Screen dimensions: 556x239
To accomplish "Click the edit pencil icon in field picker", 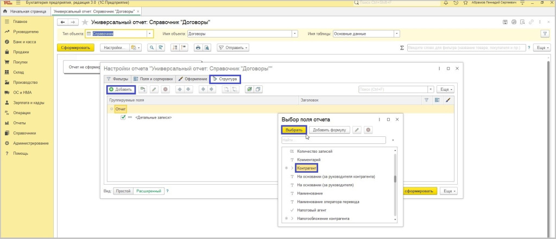I will coord(357,130).
